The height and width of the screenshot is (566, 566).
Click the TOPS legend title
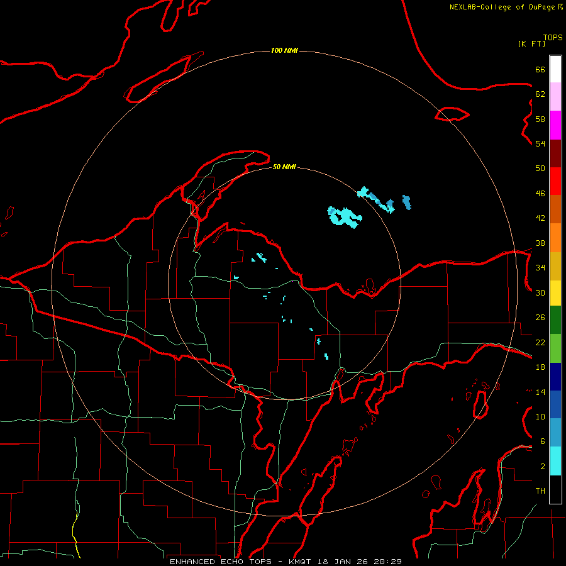[x=553, y=38]
